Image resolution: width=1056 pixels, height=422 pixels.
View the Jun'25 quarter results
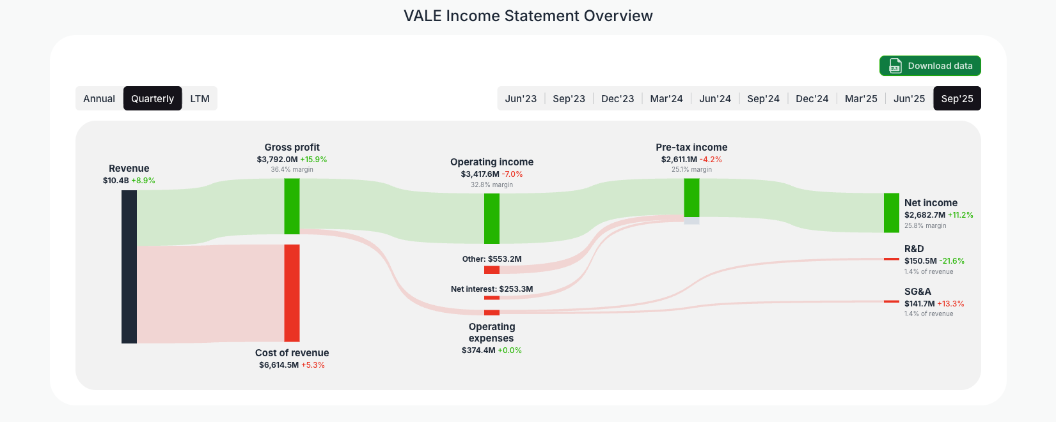[909, 98]
